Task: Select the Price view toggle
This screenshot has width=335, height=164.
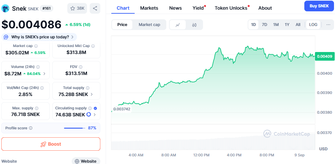Action: pyautogui.click(x=122, y=25)
